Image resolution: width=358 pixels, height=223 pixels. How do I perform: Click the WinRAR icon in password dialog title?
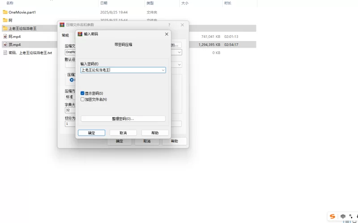click(80, 34)
